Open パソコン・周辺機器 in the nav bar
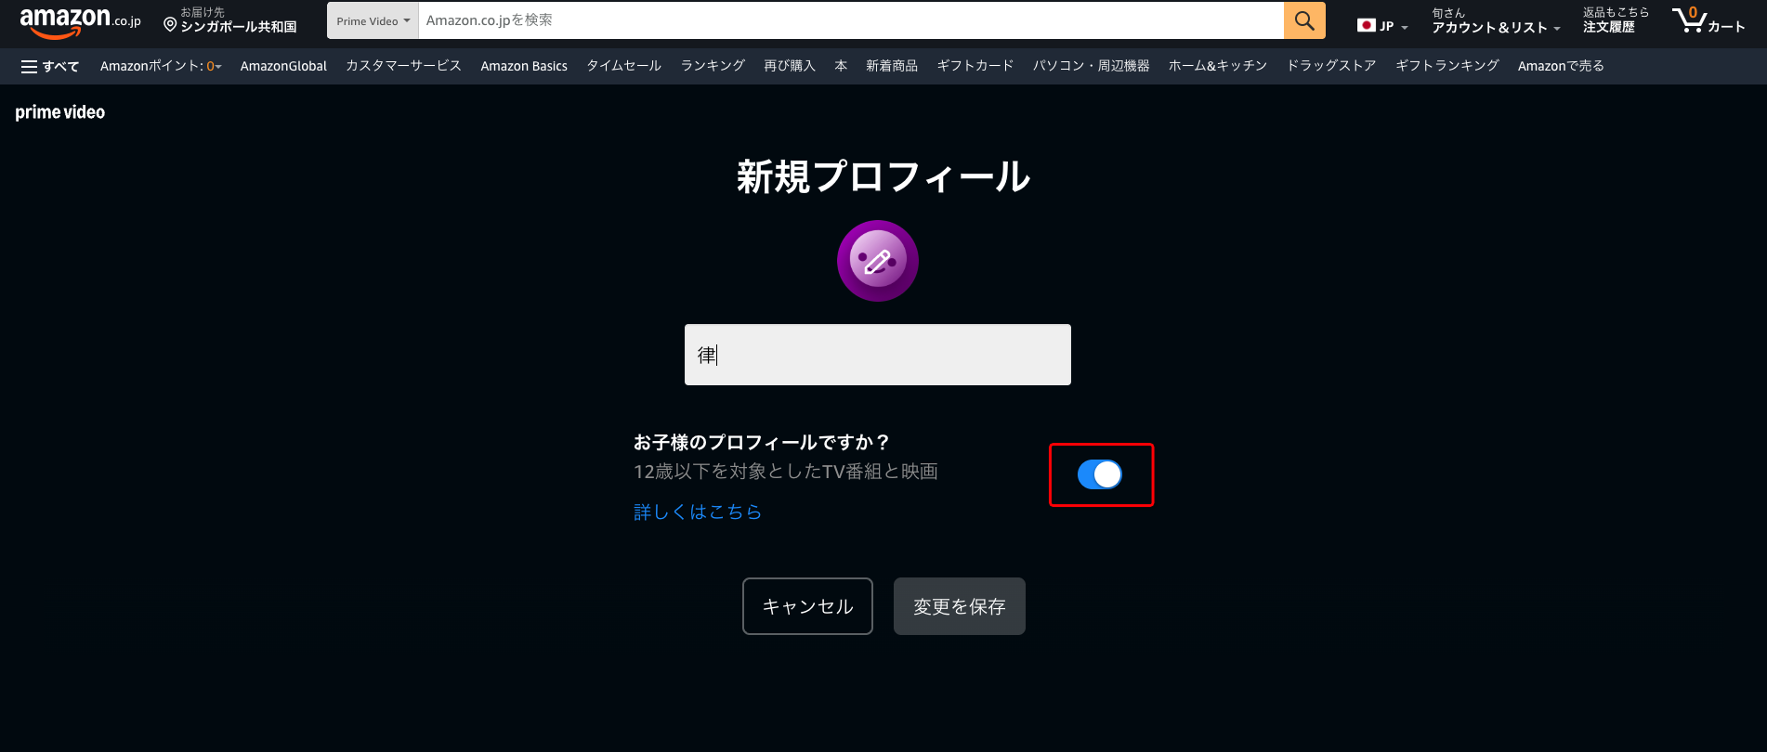This screenshot has width=1767, height=752. (1092, 66)
